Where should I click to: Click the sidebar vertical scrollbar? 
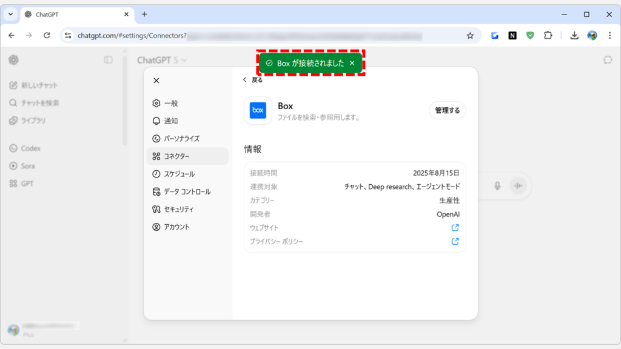pyautogui.click(x=125, y=99)
